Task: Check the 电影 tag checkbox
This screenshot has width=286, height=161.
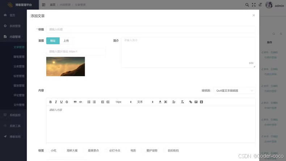Action: coord(127,151)
